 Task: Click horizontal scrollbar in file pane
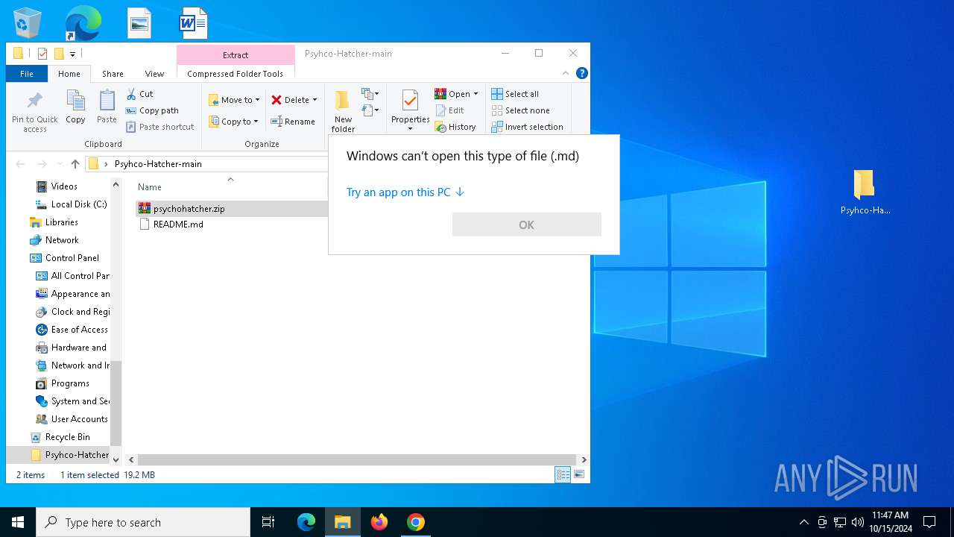[357, 459]
